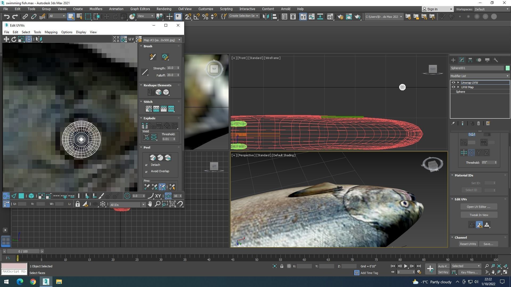
Task: Open the Create tab plus icon in command panel
Action: click(453, 60)
